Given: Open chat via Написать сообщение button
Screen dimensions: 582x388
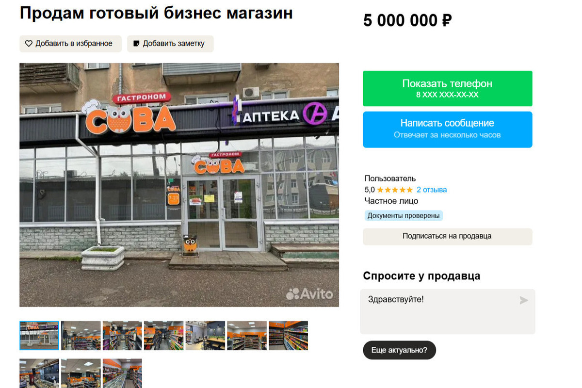Looking at the screenshot, I should click(447, 129).
